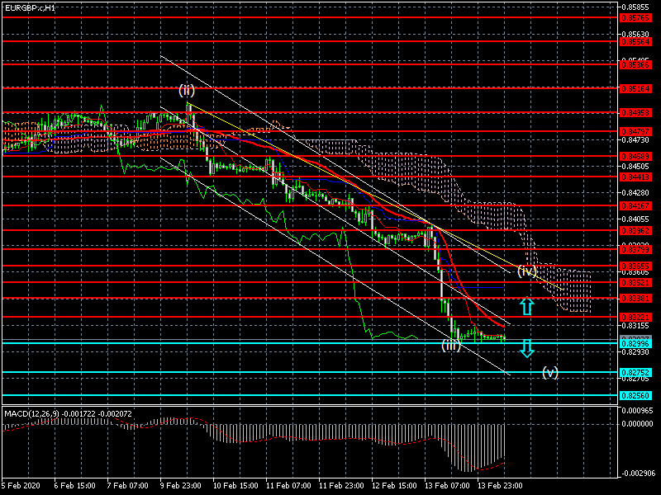Click the (iv) wave label

[x=527, y=271]
